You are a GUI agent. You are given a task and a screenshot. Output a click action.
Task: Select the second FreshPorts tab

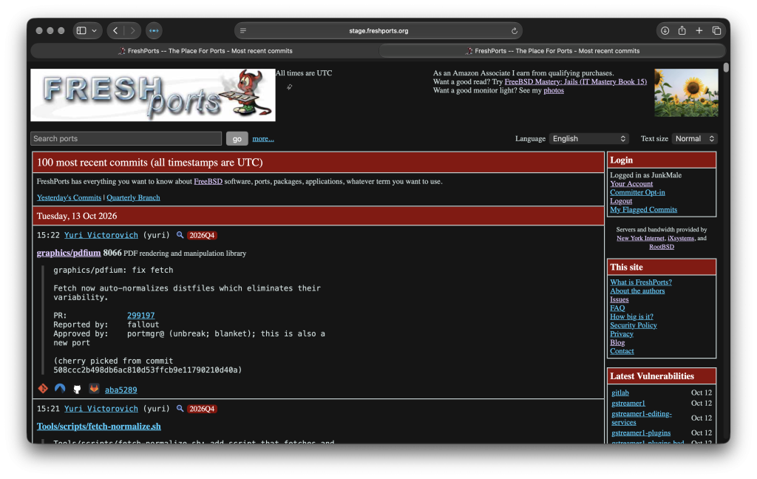coord(552,51)
